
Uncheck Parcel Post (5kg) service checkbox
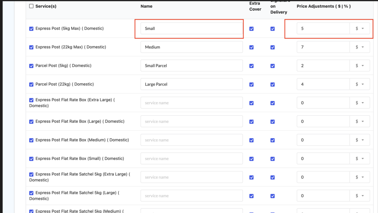[x=31, y=66]
